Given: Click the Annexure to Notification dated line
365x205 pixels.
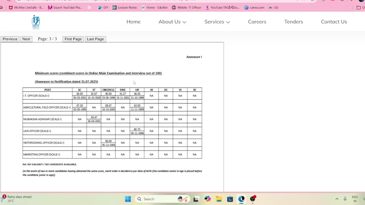Looking at the screenshot, I should [x=66, y=81].
